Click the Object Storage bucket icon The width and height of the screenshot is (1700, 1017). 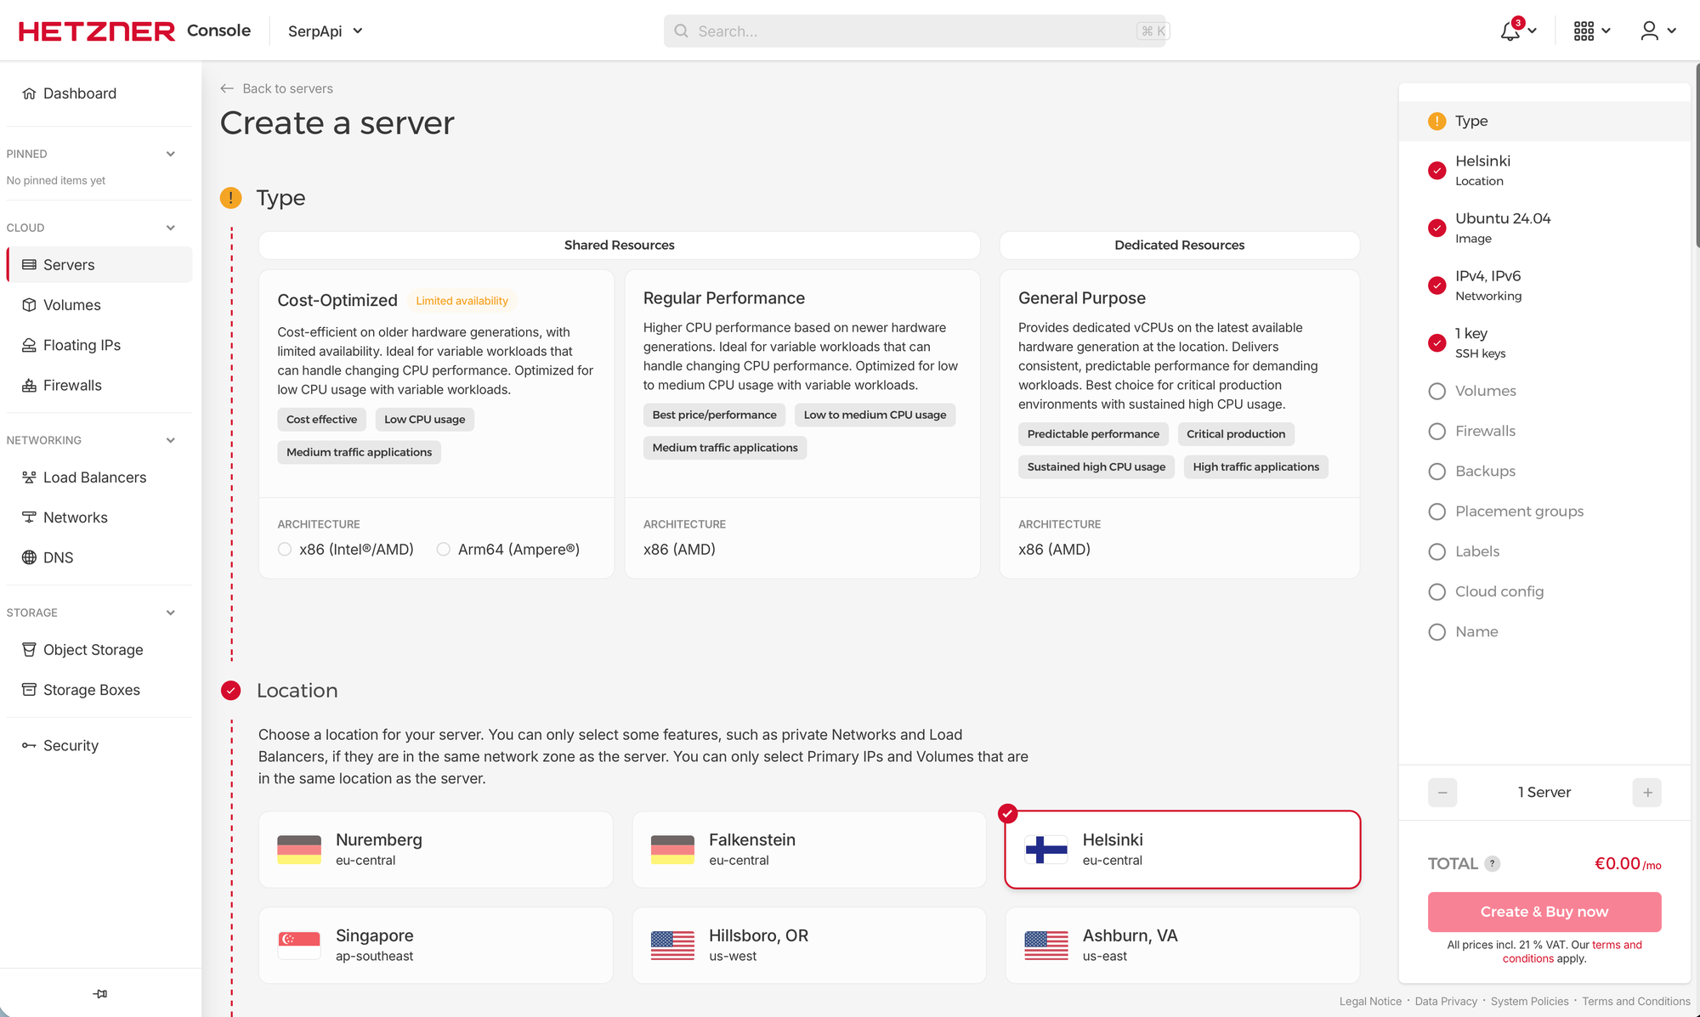(x=29, y=650)
